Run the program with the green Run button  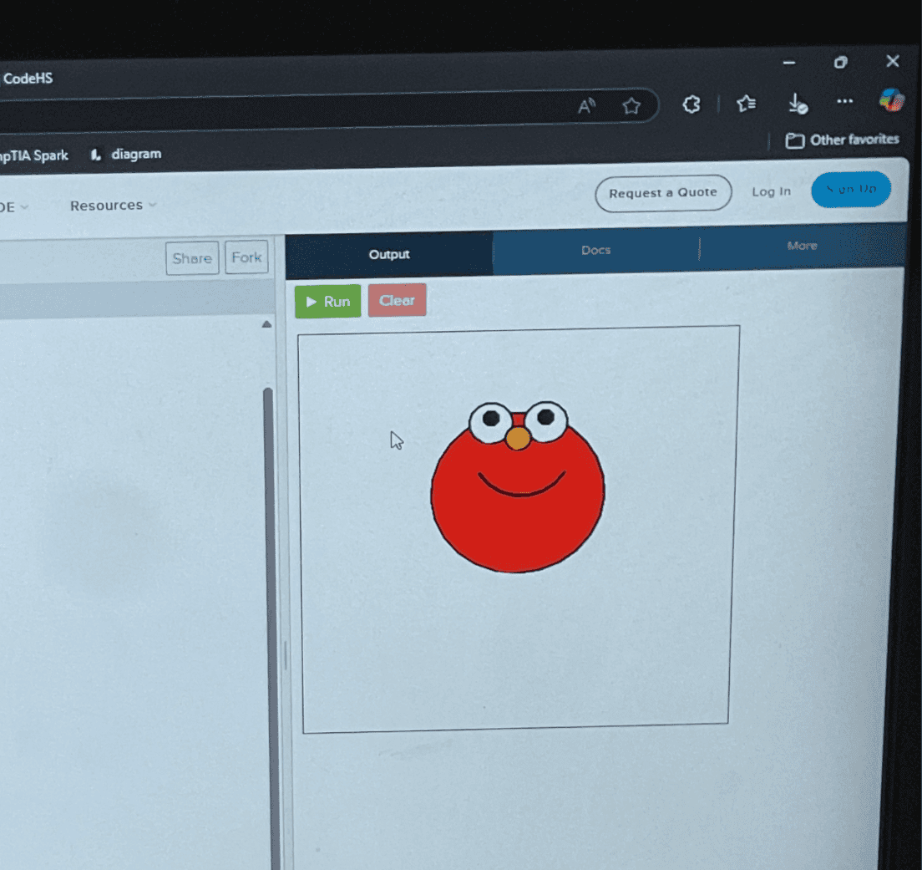click(x=327, y=302)
